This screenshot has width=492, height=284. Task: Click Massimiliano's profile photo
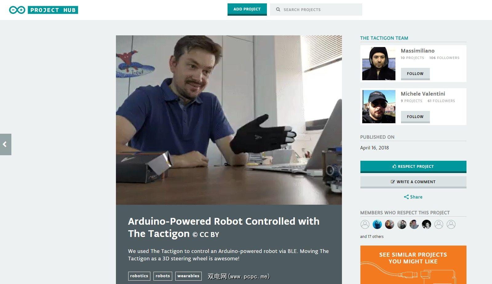(379, 64)
